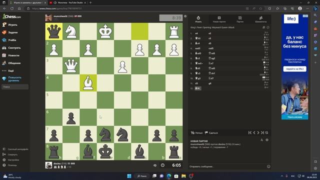Click the King's Pawn Opening name link

coord(212,27)
